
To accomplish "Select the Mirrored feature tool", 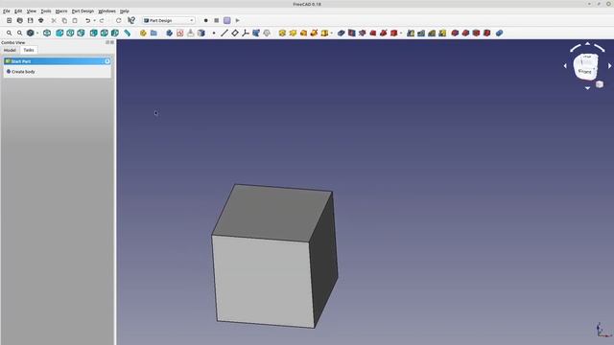I will 411,34.
